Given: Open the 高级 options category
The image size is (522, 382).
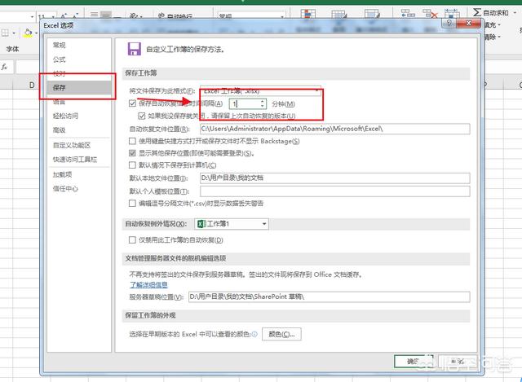Looking at the screenshot, I should click(60, 130).
